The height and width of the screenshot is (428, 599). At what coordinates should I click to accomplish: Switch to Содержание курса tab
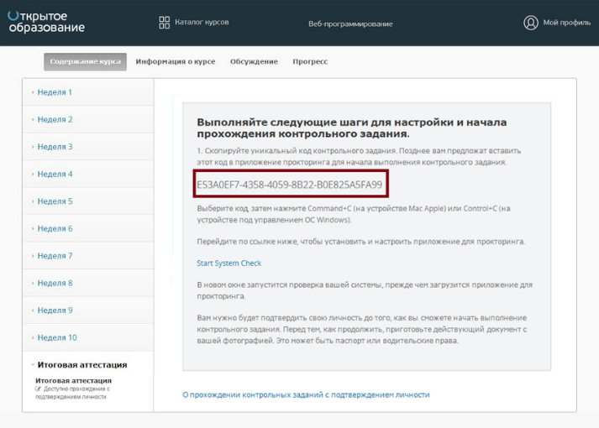[85, 61]
